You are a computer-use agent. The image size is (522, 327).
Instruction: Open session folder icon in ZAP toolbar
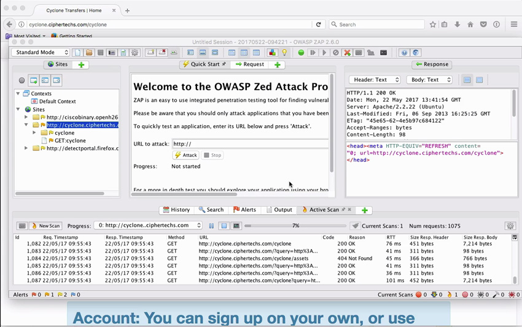pos(89,53)
